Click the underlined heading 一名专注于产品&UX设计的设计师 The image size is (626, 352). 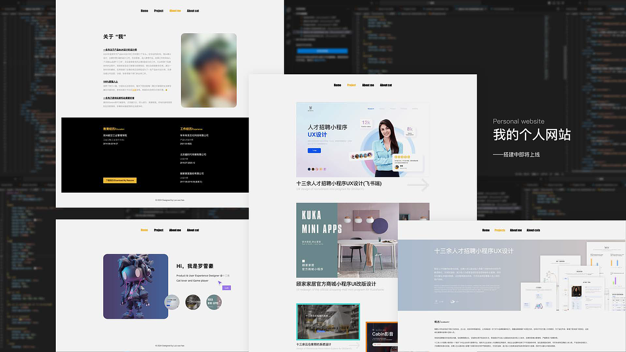click(x=120, y=49)
